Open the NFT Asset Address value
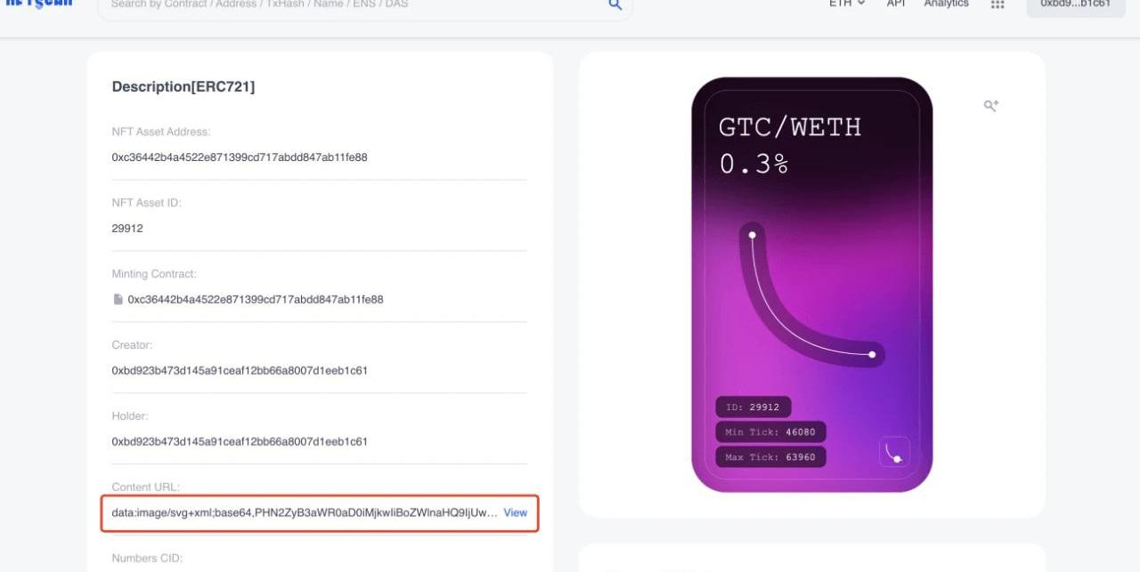Viewport: 1140px width, 572px height. tap(239, 157)
